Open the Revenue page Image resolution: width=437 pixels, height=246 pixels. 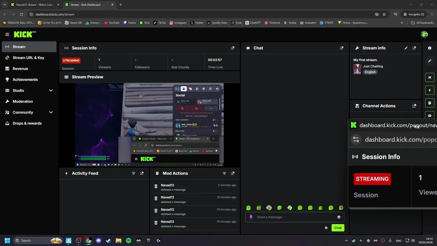[x=29, y=69]
